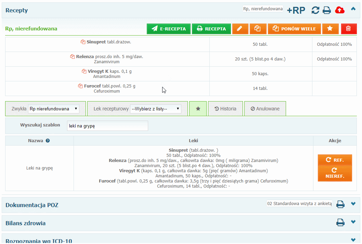Click the +RP add prescription icon
This screenshot has width=362, height=244.
click(x=296, y=10)
